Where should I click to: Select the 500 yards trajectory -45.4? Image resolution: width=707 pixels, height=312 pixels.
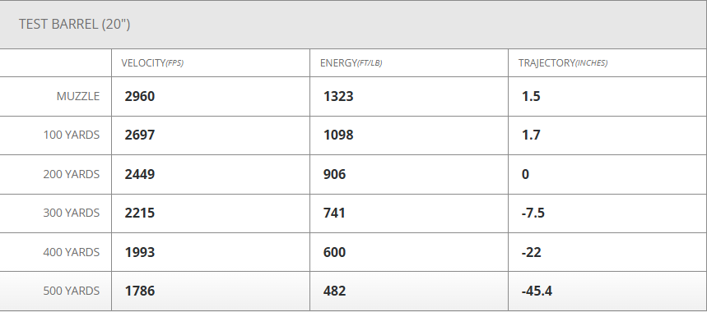point(537,291)
